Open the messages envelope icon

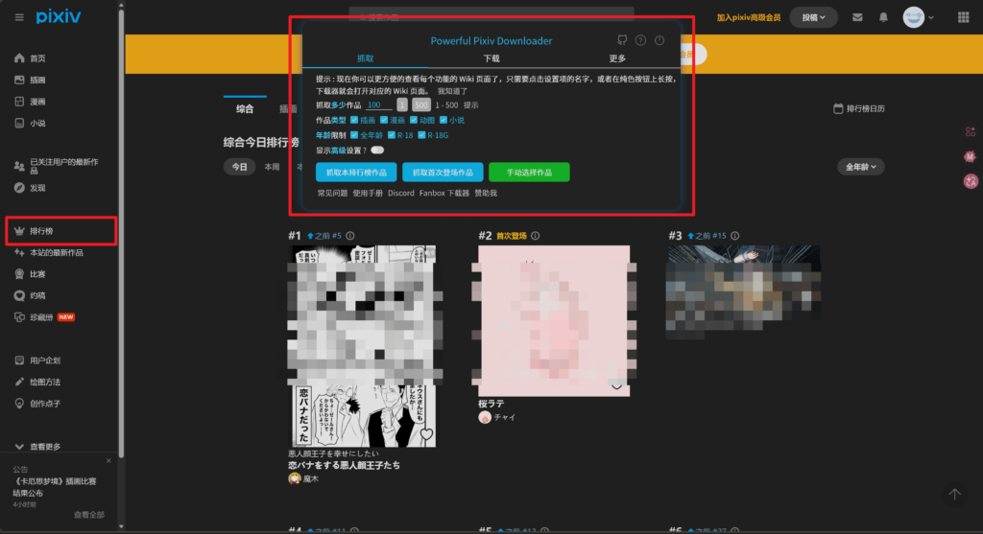857,17
